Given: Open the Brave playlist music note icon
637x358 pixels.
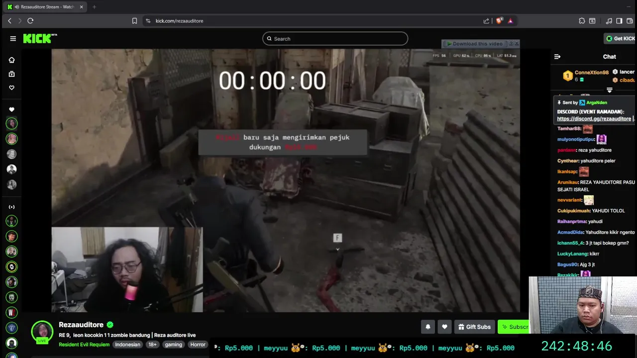Looking at the screenshot, I should (609, 21).
